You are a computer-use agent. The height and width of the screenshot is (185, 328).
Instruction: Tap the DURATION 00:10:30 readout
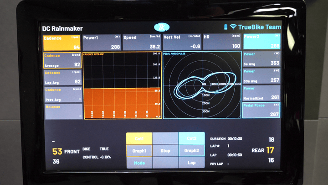point(226,139)
